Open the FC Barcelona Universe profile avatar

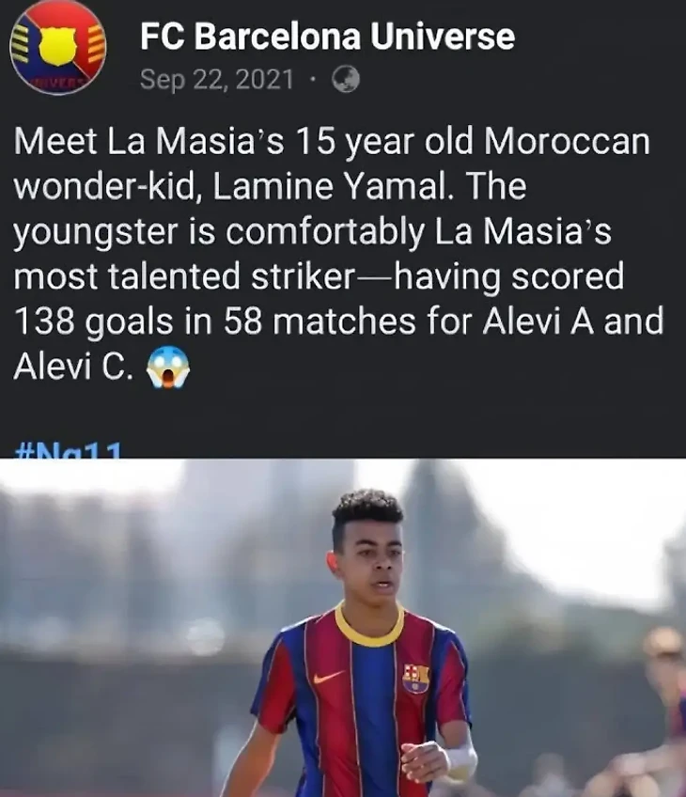coord(58,47)
